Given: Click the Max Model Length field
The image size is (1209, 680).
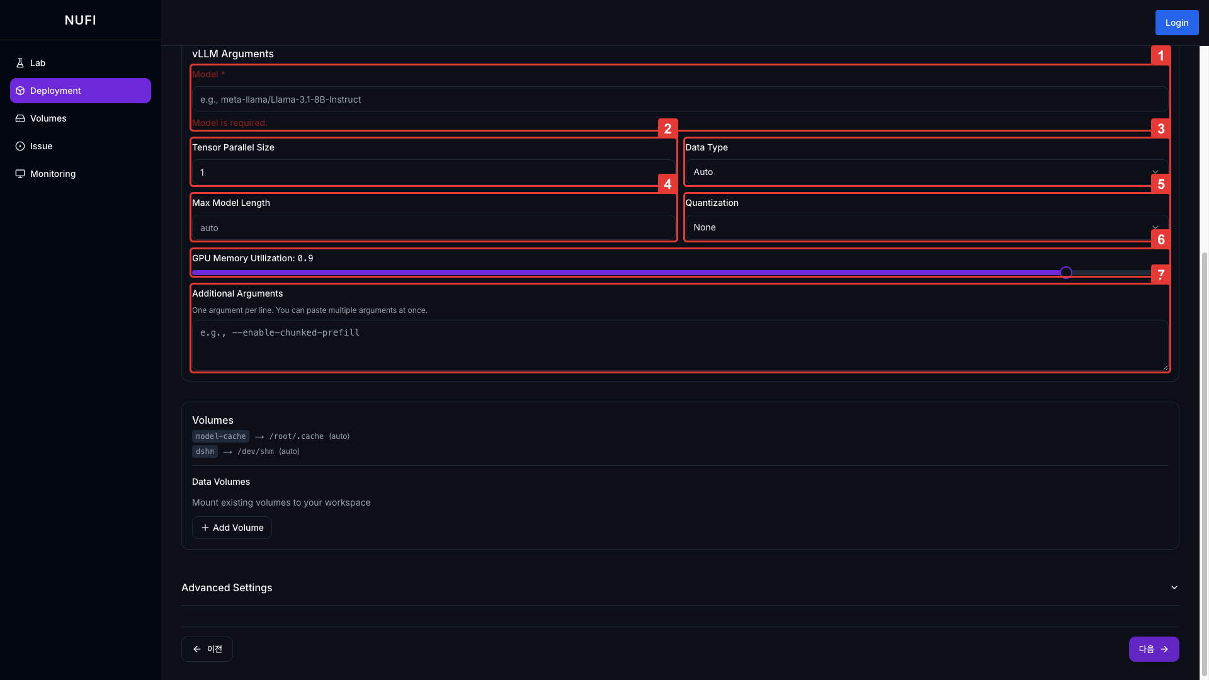Looking at the screenshot, I should point(433,228).
